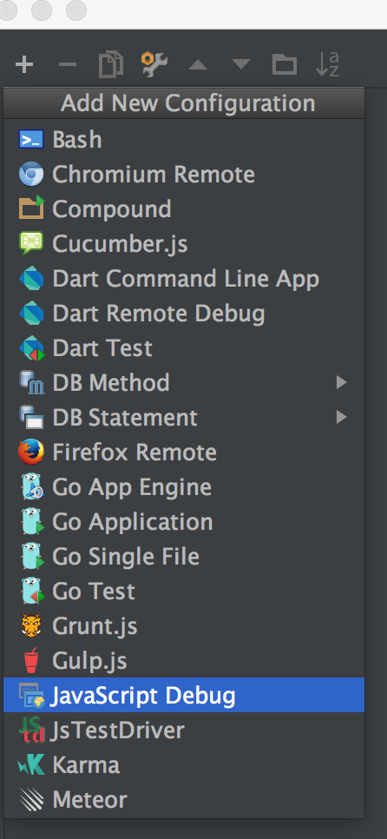Click the Dart Remote Debug icon
The width and height of the screenshot is (387, 839).
point(31,314)
